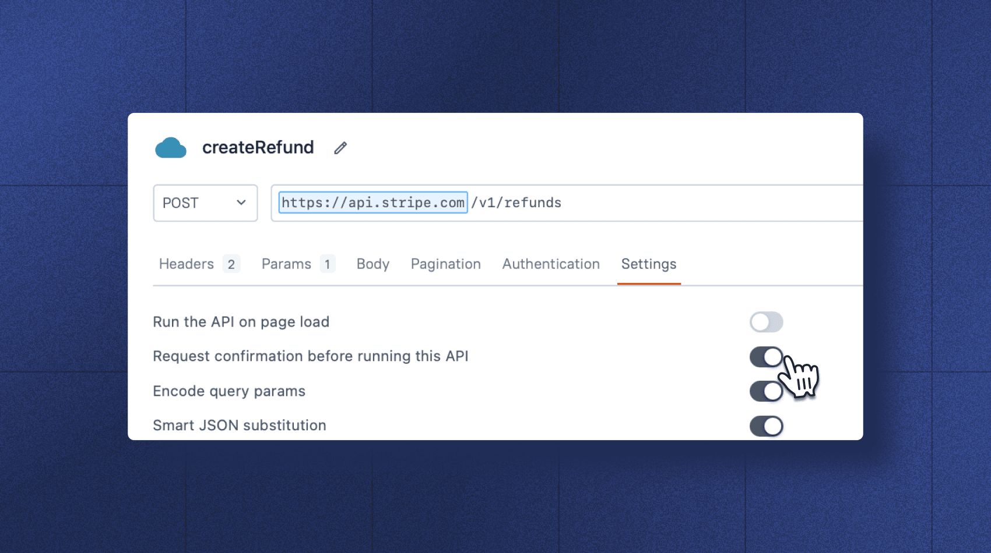991x553 pixels.
Task: Disable Request confirmation before running this API
Action: (x=766, y=356)
